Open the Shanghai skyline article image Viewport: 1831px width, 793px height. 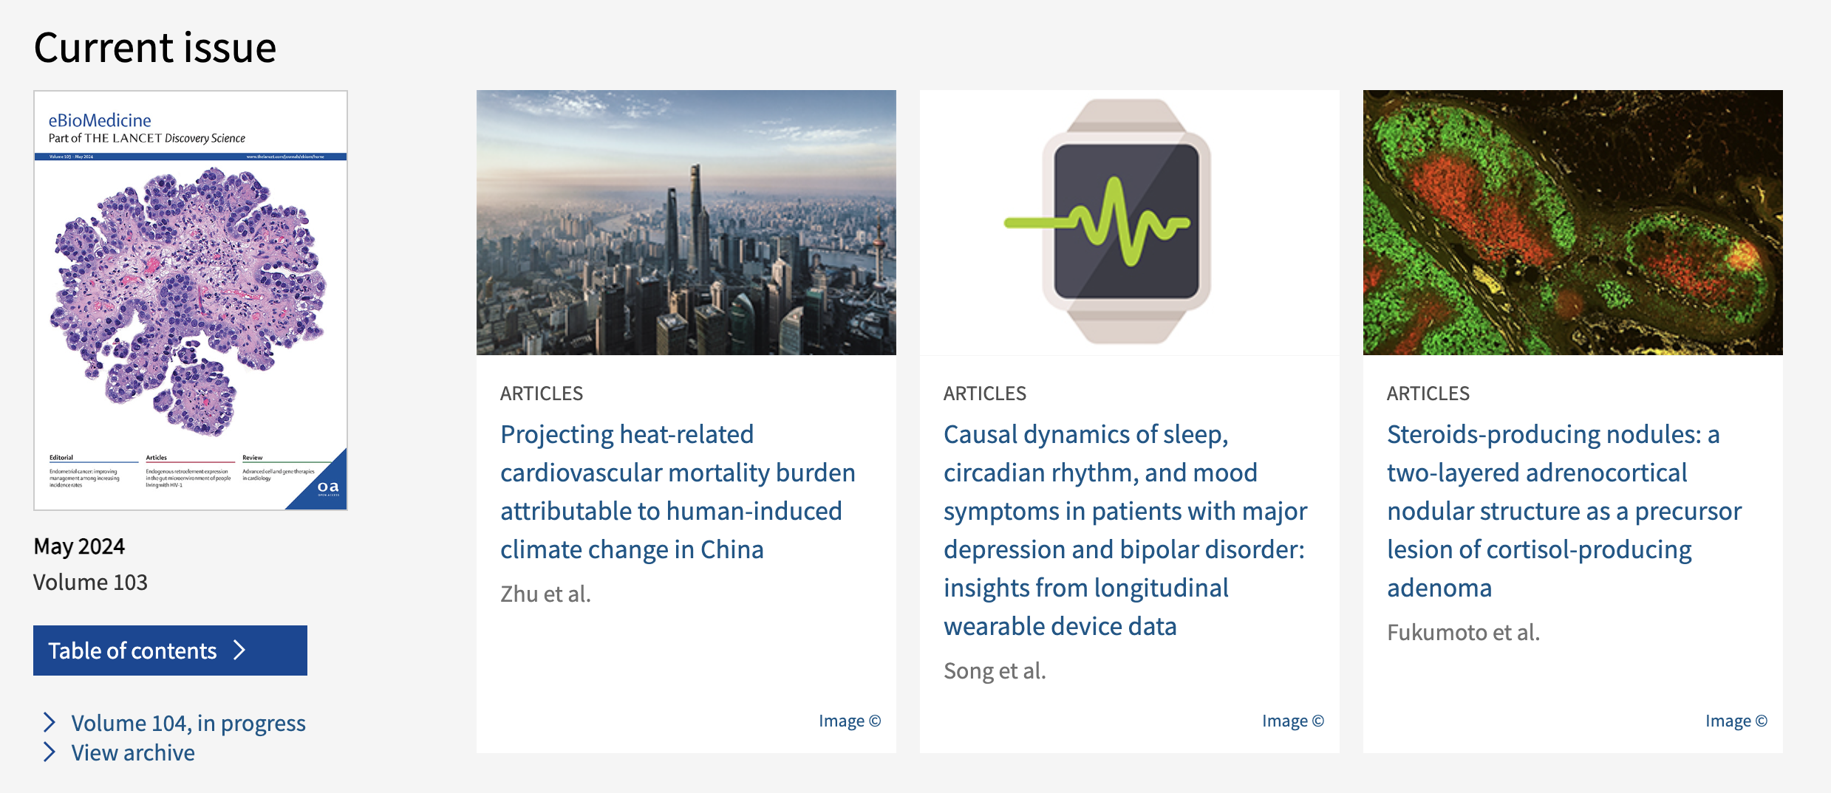686,222
